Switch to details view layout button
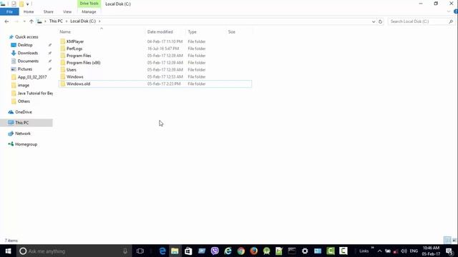458x257 pixels. pos(447,241)
